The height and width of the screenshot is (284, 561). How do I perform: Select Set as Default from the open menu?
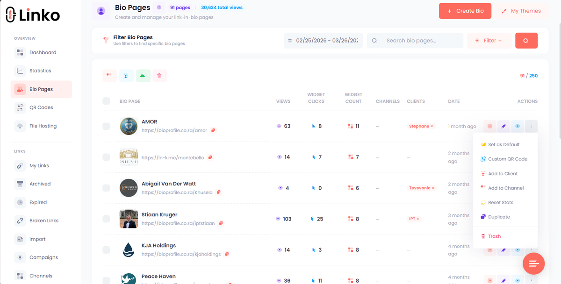504,144
